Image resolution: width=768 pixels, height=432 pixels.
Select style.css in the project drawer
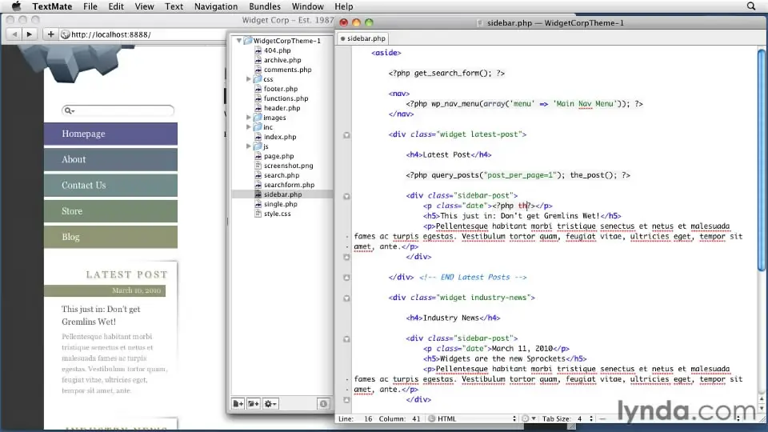point(278,214)
